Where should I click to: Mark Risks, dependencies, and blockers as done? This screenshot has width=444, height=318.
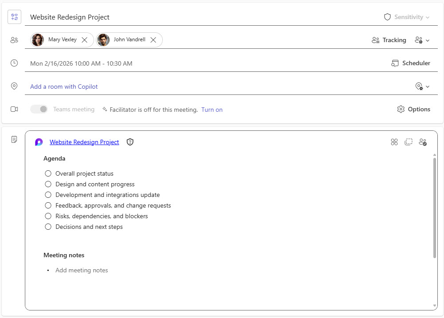pos(48,216)
